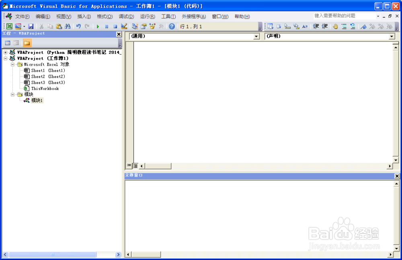This screenshot has height=260, width=402.
Task: Click the Break pause icon
Action: (x=107, y=26)
